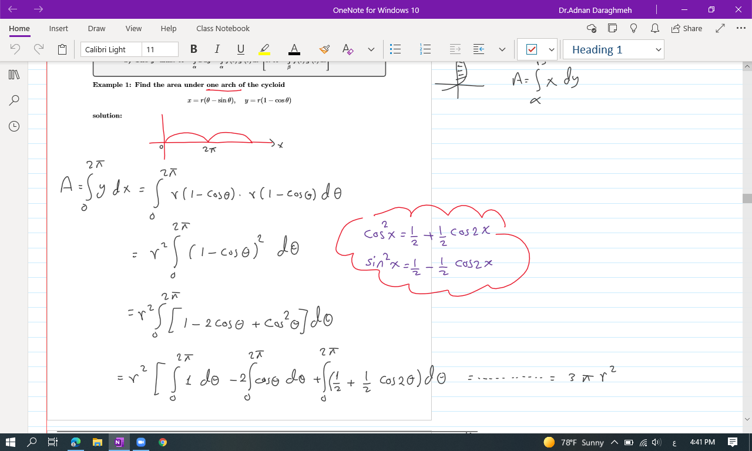Open the search magnifier in the sidebar
The image size is (752, 451).
pos(15,100)
